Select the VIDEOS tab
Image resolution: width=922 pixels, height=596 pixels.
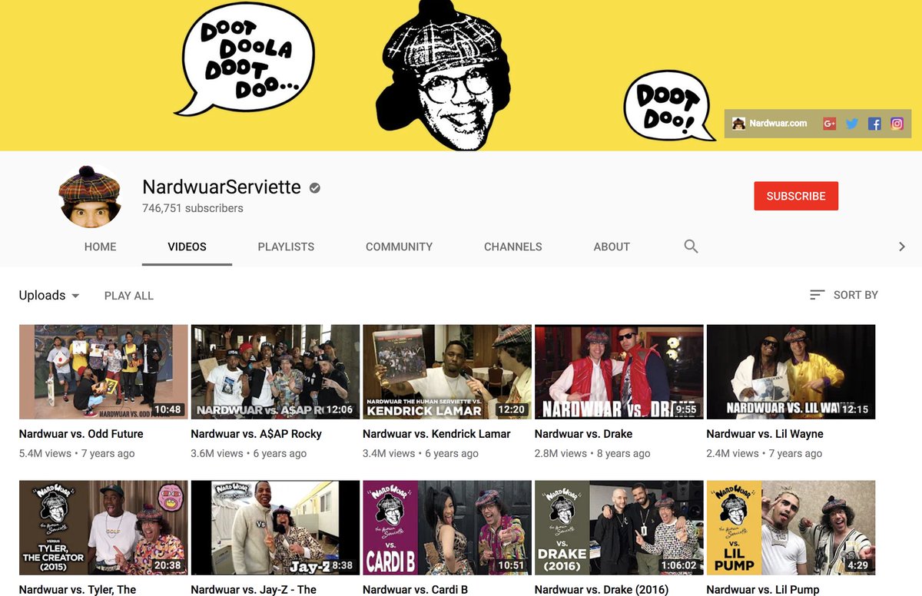pyautogui.click(x=187, y=247)
